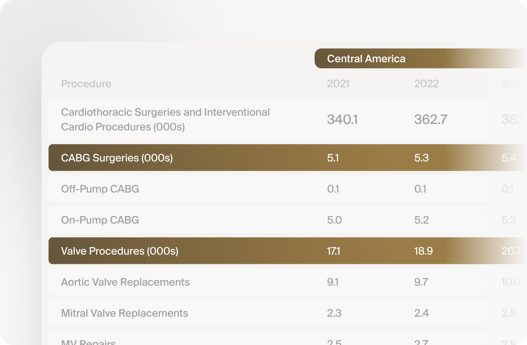Image resolution: width=527 pixels, height=345 pixels.
Task: Click CABG Surgeries 2021 value 5.1
Action: click(x=333, y=158)
